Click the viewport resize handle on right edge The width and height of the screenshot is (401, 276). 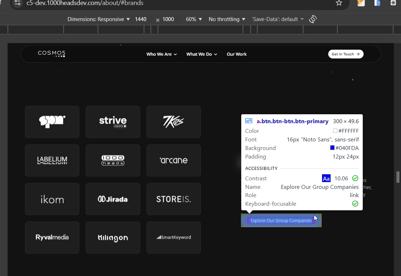tap(398, 177)
